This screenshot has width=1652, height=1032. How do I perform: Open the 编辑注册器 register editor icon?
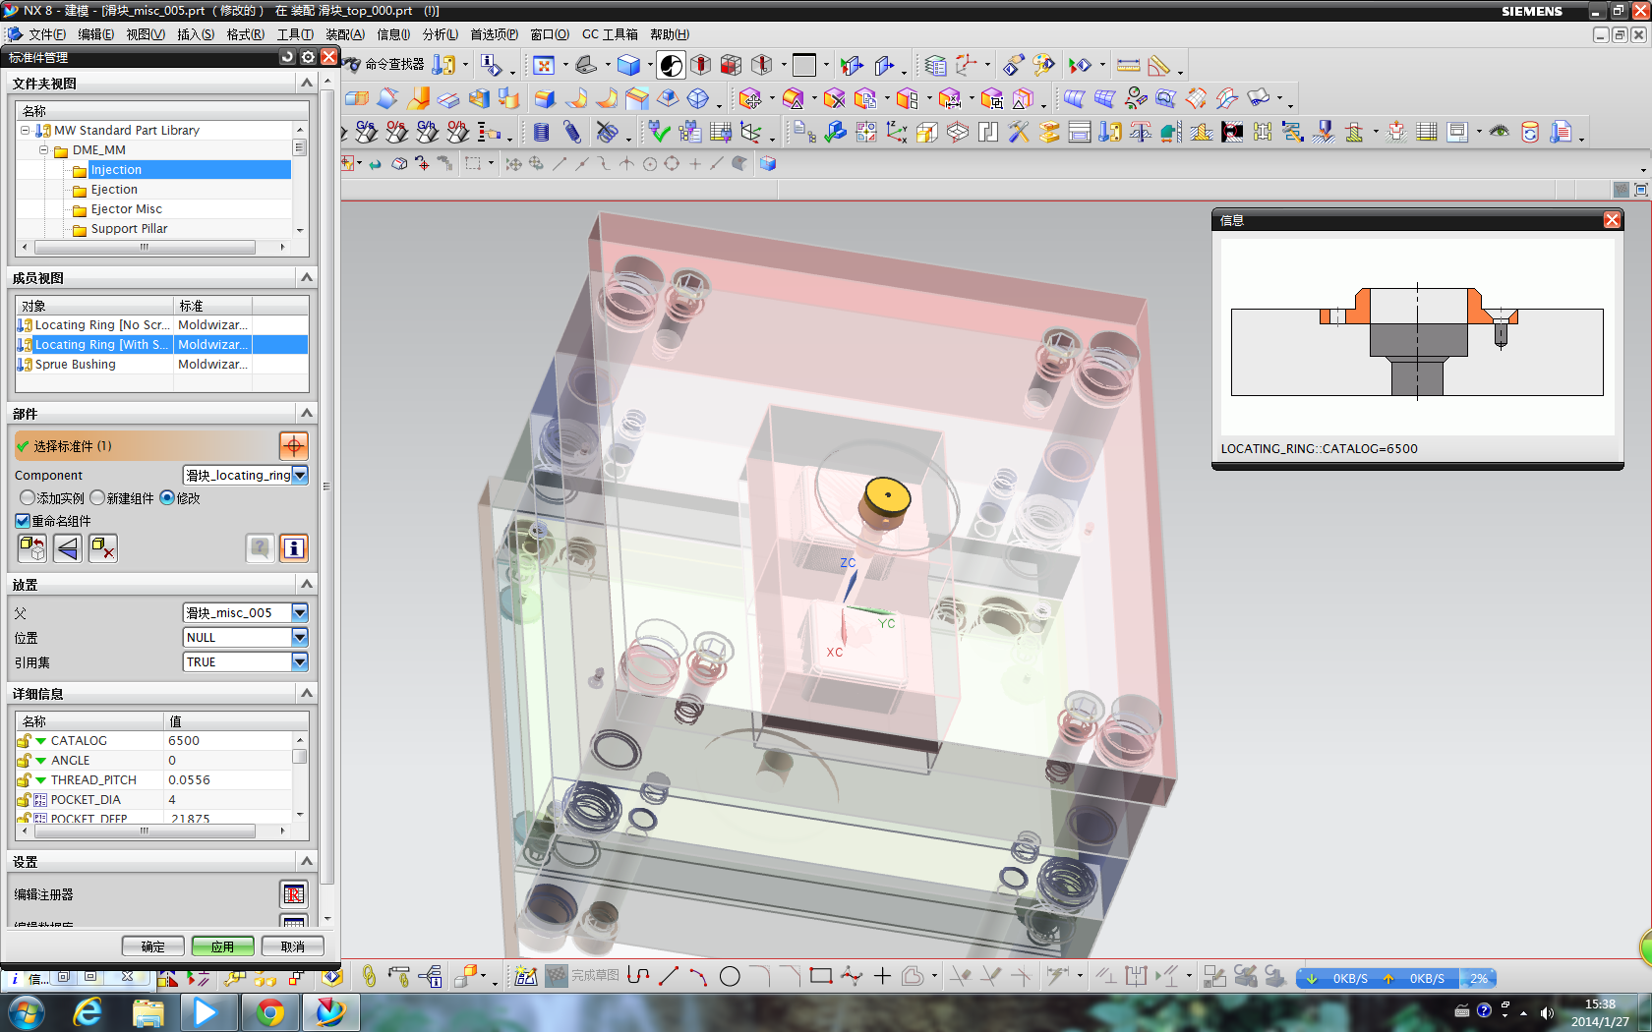294,894
